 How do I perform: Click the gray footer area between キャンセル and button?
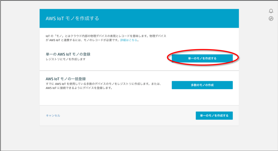pyautogui.click(x=128, y=115)
